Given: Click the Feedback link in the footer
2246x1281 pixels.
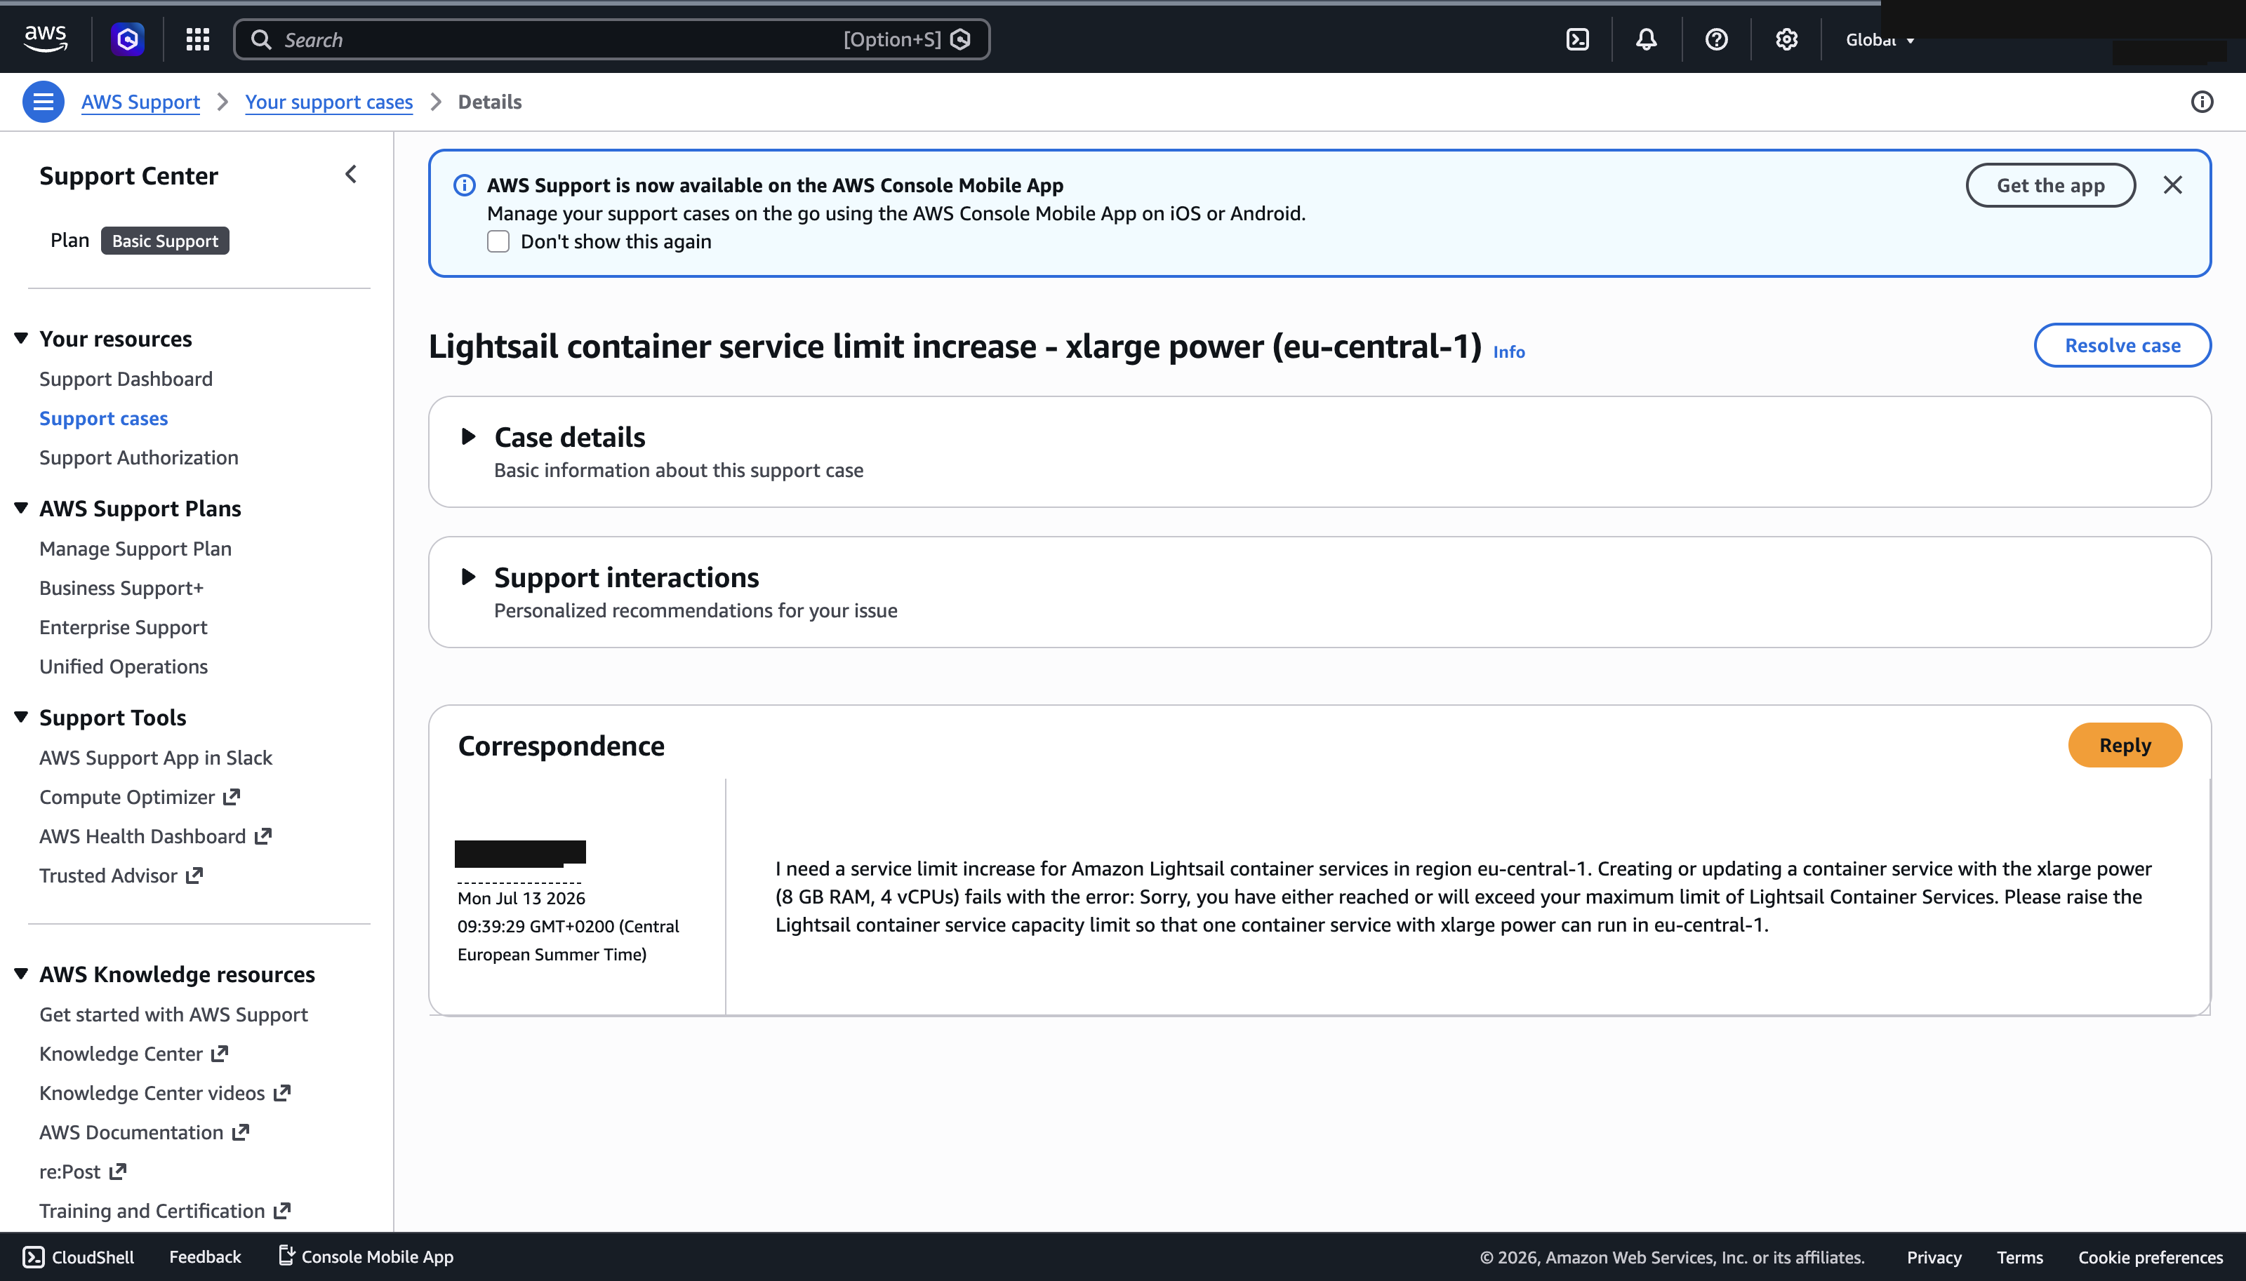Looking at the screenshot, I should (x=205, y=1257).
